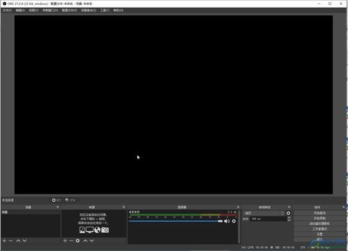Screen dimensions: 348x251
Task: Increase transition duration with stepper arrow
Action: click(x=289, y=218)
